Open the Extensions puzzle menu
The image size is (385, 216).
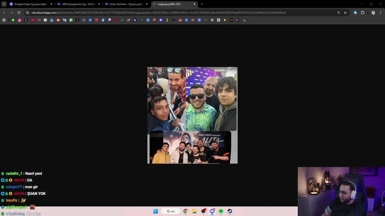click(x=362, y=13)
